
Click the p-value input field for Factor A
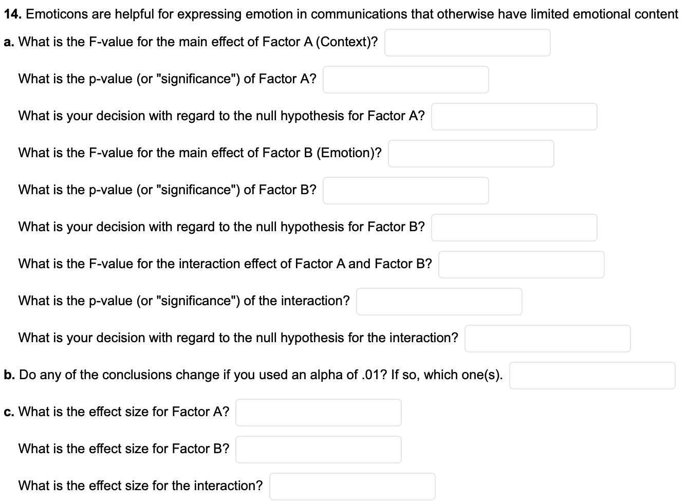(x=405, y=79)
